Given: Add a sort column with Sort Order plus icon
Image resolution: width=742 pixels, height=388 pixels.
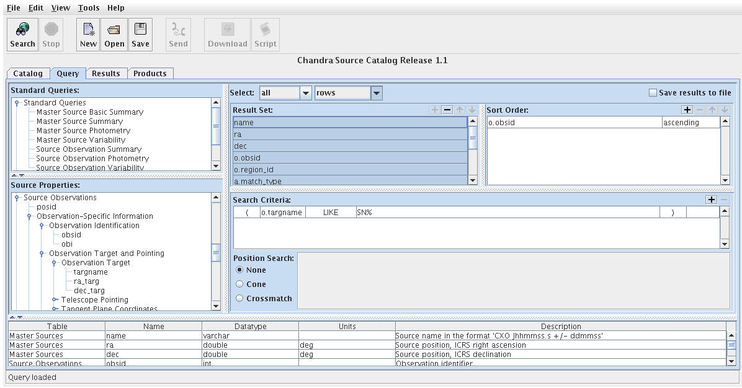Looking at the screenshot, I should pos(687,110).
